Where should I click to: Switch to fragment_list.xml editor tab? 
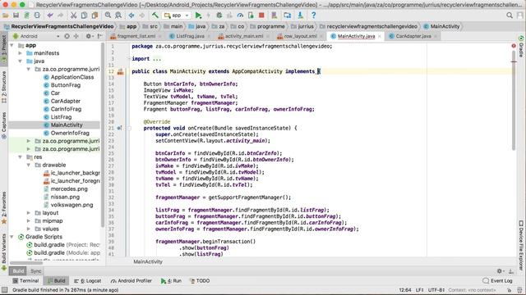tap(136, 36)
